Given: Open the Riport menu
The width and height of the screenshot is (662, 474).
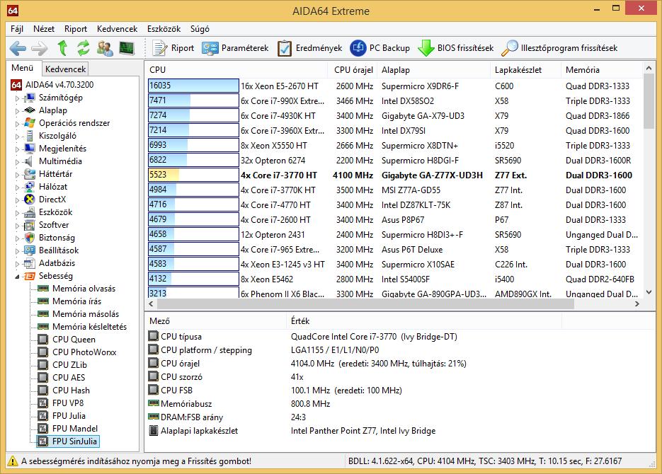Looking at the screenshot, I should [x=76, y=29].
